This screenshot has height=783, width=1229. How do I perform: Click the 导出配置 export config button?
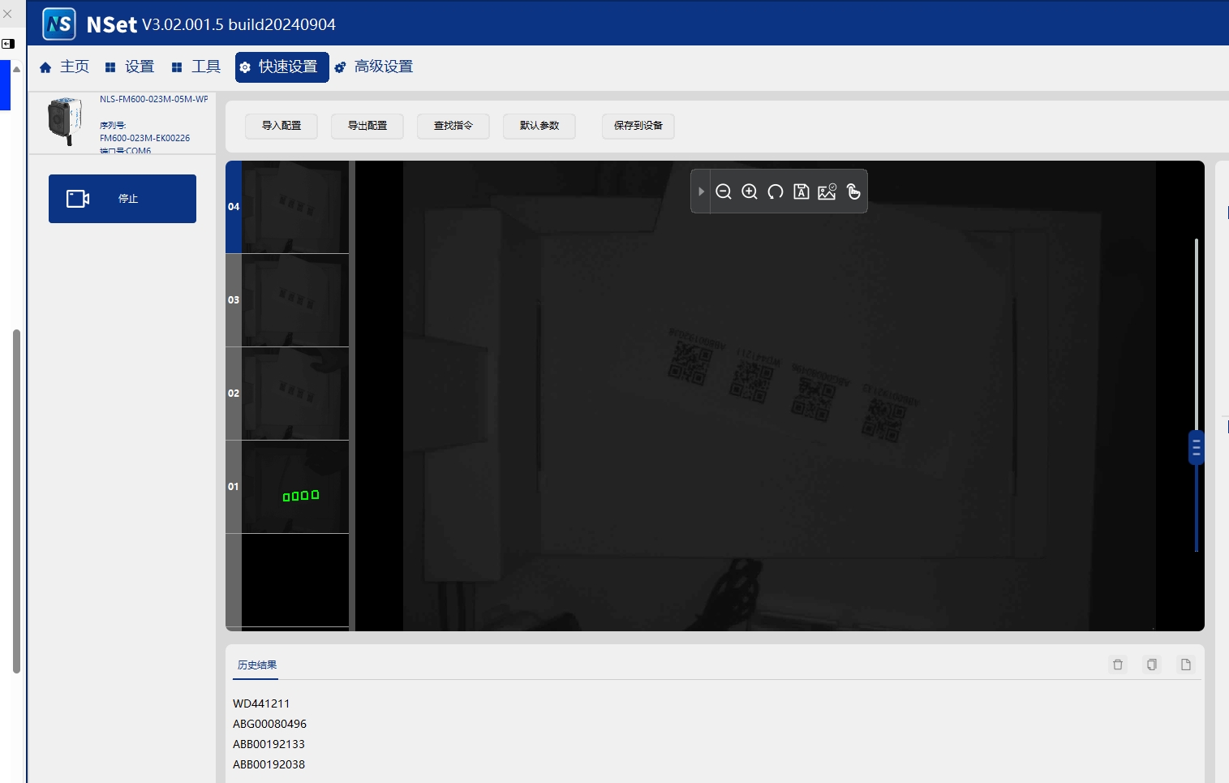[367, 126]
